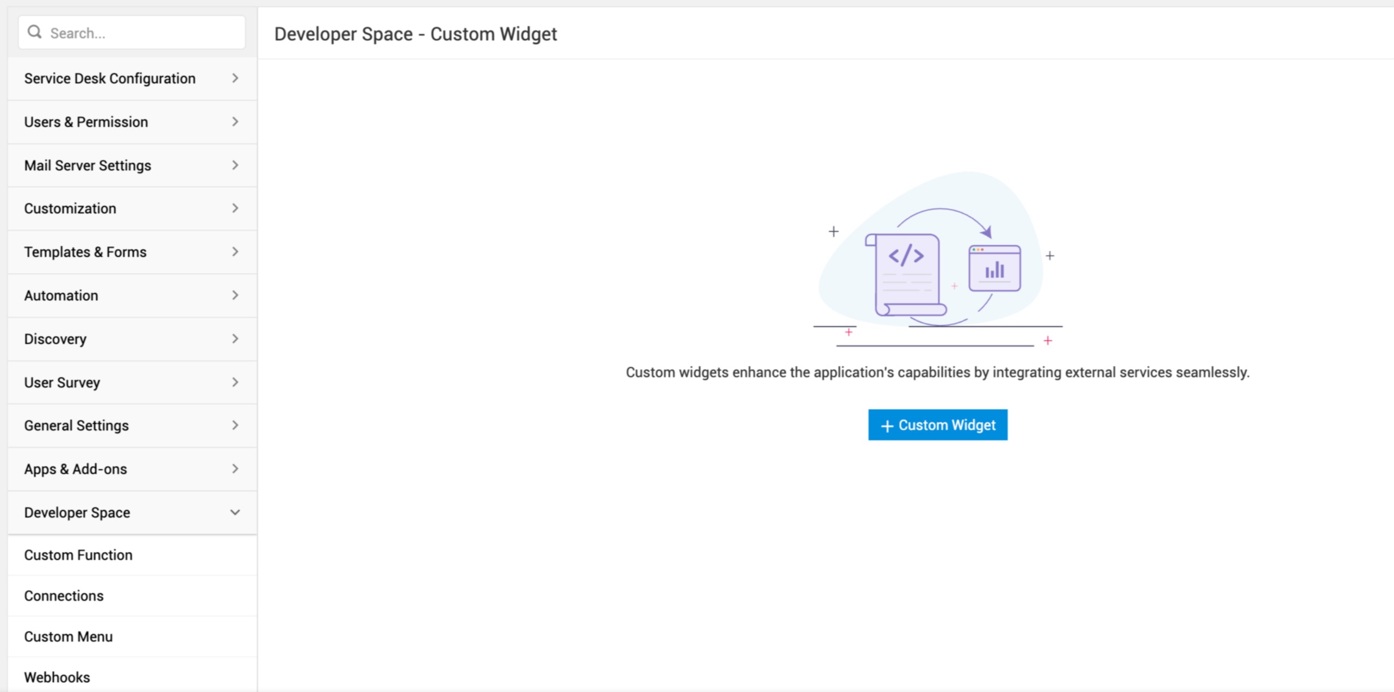Click the bar chart window illustration
Screen dimensions: 1394x692
[994, 268]
